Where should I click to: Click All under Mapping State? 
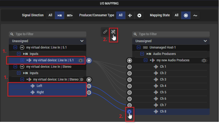click(x=177, y=15)
